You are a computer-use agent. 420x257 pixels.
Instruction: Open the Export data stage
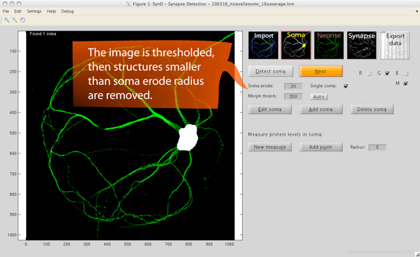[395, 45]
